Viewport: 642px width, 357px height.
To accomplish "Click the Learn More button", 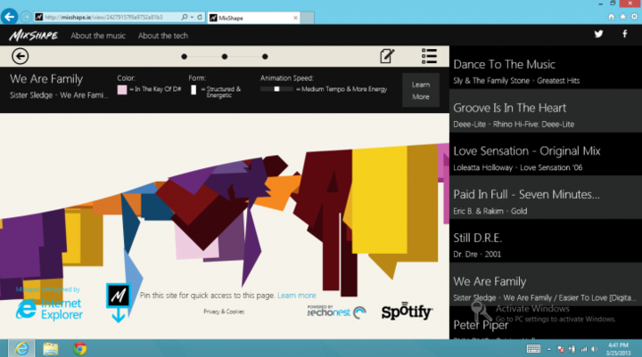I will (421, 91).
